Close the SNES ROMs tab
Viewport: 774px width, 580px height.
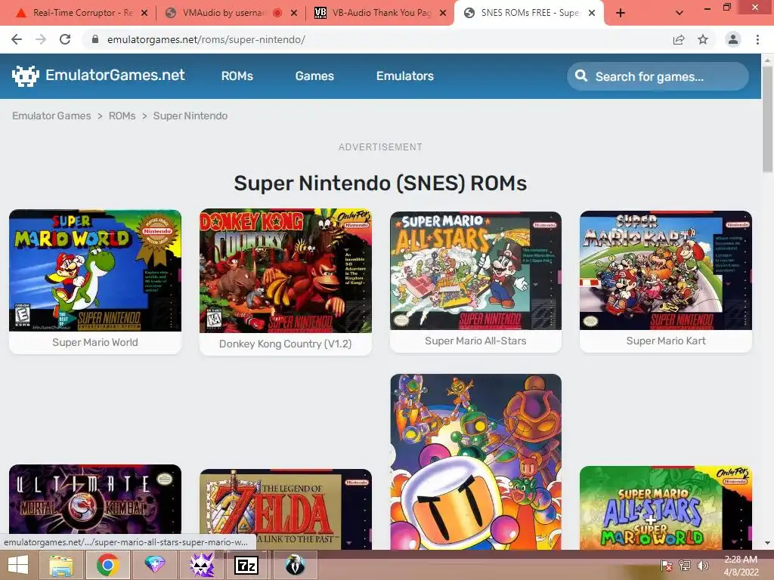pos(592,13)
